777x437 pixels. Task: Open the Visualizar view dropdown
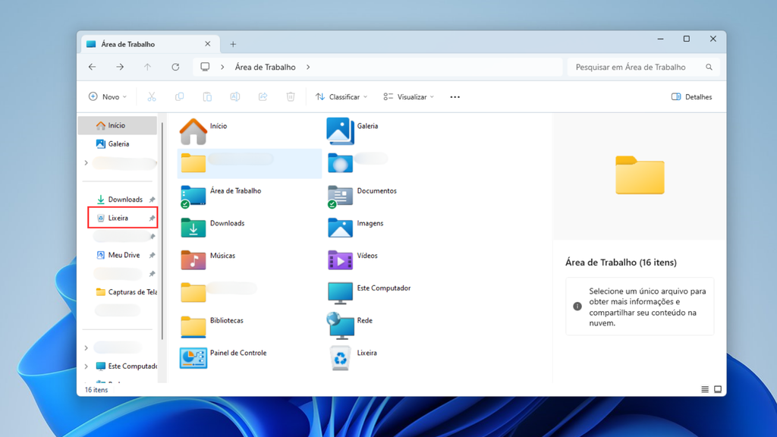409,96
